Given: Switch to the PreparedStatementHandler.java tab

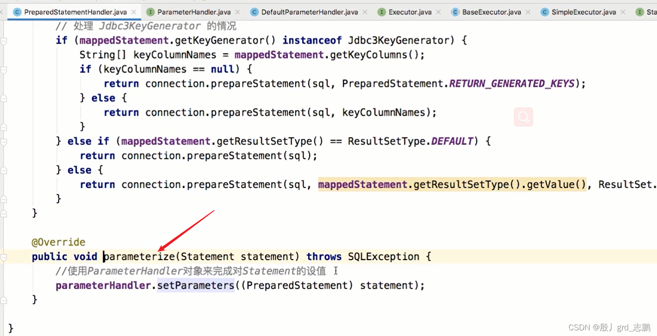Looking at the screenshot, I should (76, 12).
